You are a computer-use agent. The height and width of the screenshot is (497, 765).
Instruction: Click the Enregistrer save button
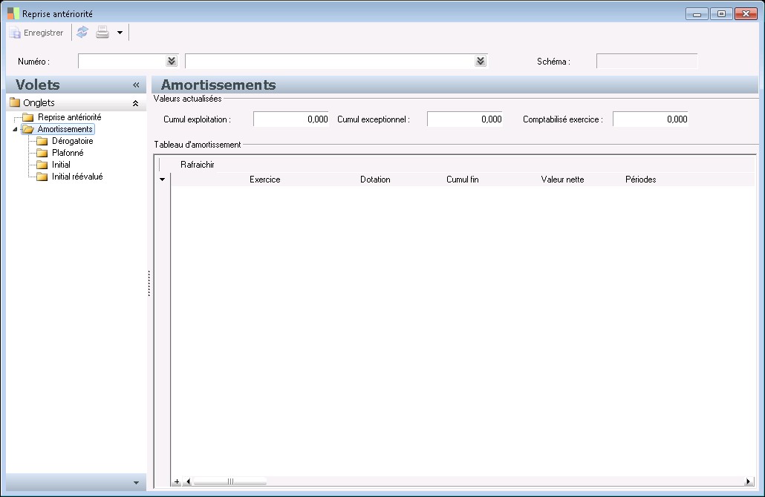click(x=37, y=33)
